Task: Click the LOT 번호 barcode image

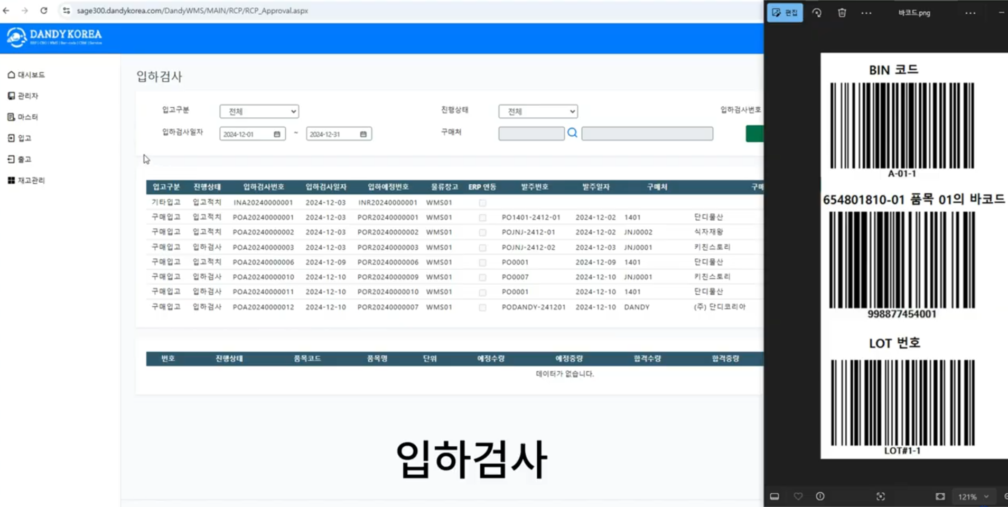Action: [x=903, y=403]
